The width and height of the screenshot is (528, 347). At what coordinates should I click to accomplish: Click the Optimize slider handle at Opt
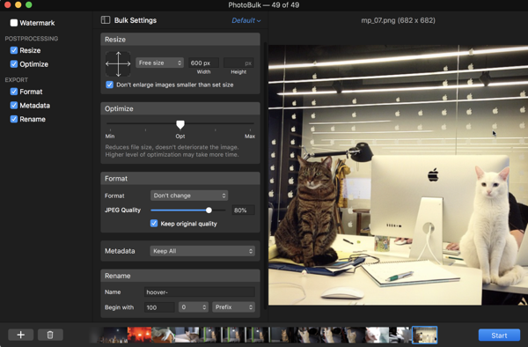(x=180, y=125)
